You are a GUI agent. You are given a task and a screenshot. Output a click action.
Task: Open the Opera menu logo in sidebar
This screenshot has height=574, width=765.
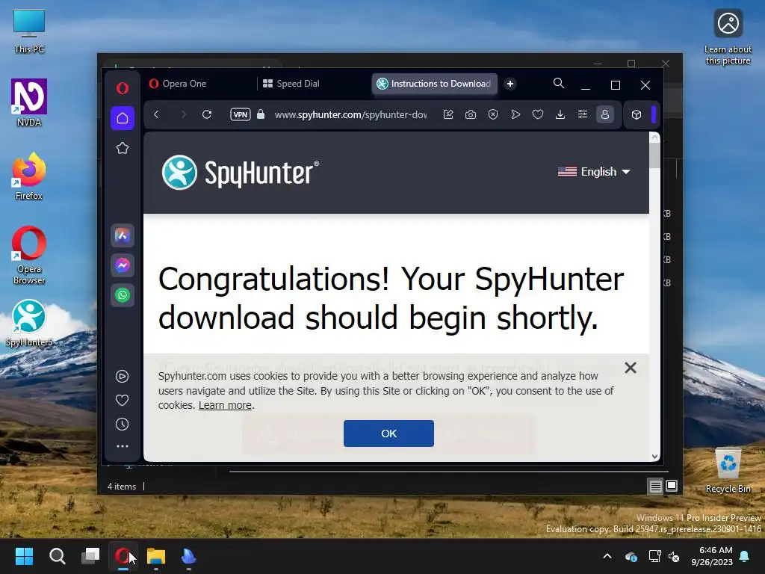pos(123,88)
